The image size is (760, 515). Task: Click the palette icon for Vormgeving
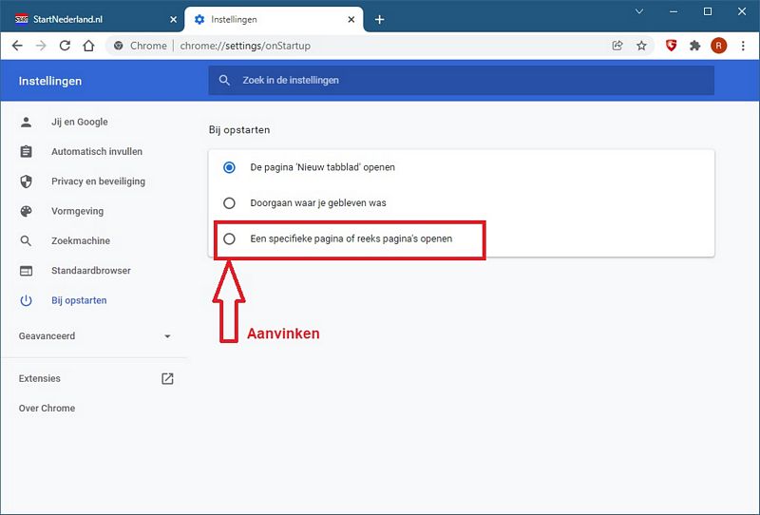pyautogui.click(x=27, y=211)
